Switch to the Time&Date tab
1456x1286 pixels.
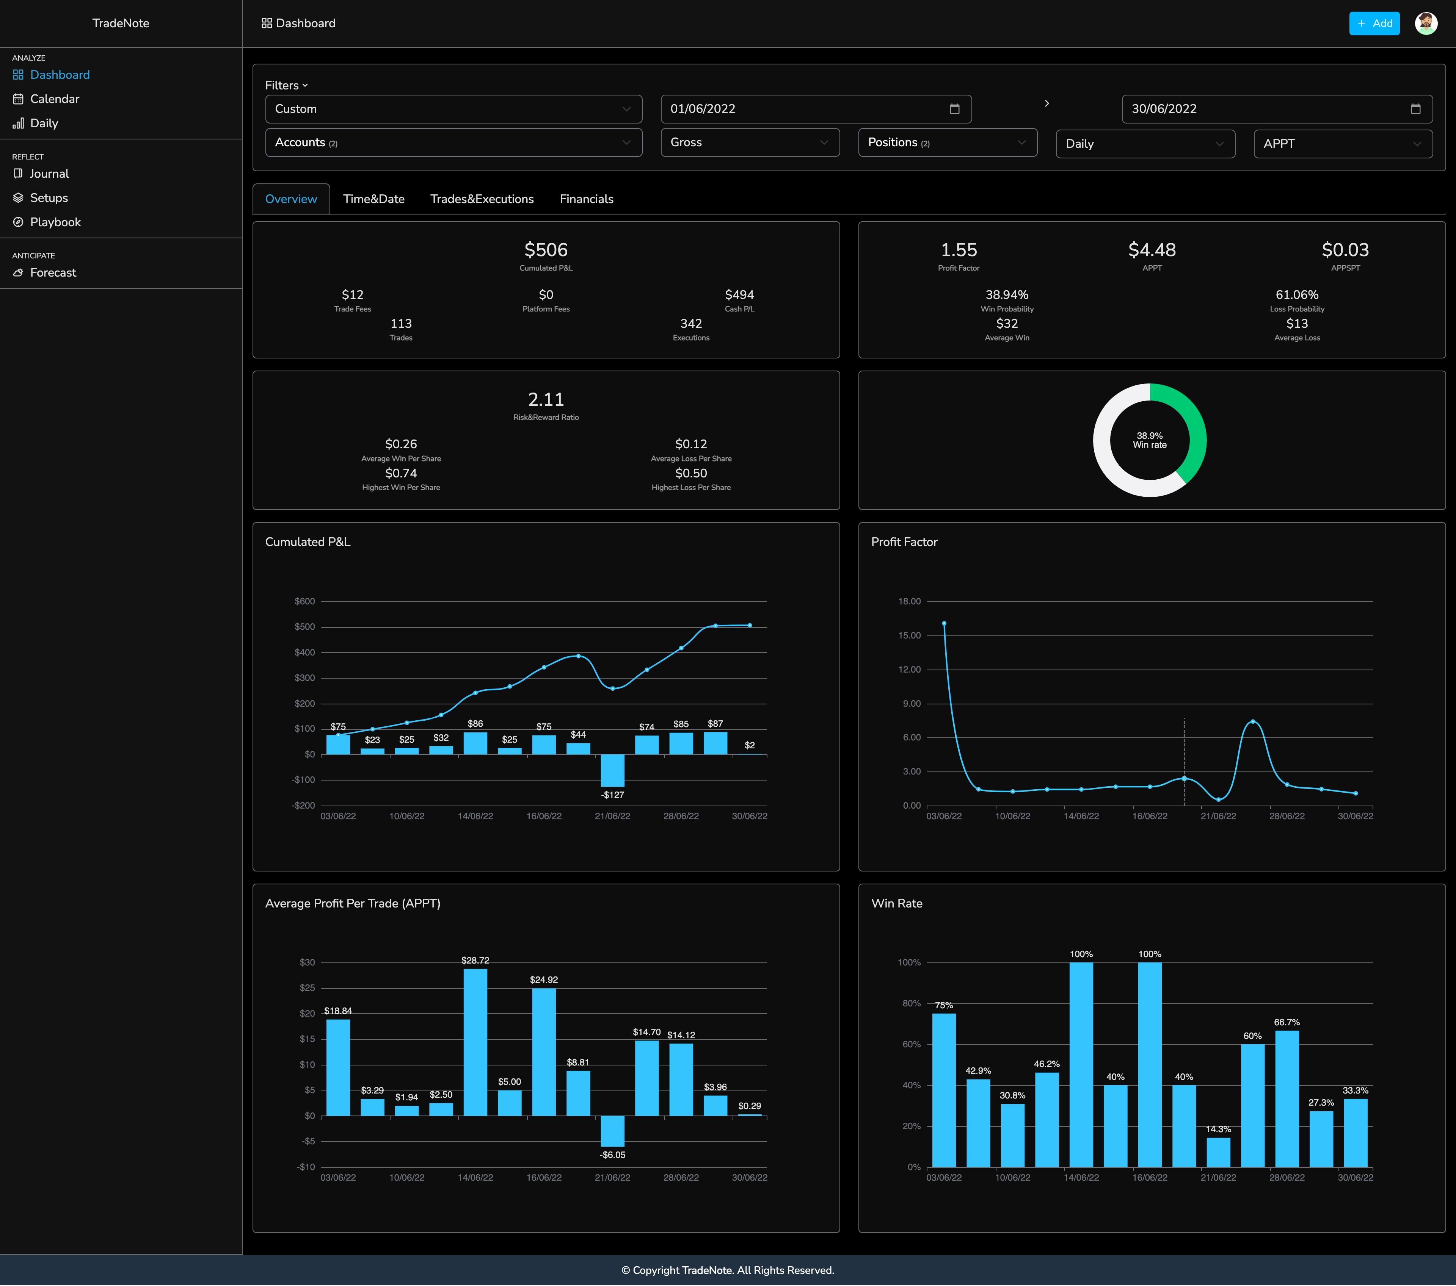point(373,199)
